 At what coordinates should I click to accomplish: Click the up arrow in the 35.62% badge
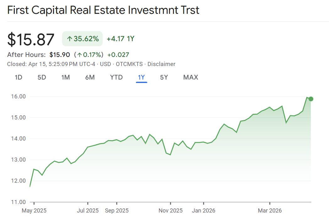tap(70, 39)
